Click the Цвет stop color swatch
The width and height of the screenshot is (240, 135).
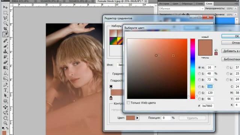tap(130, 118)
